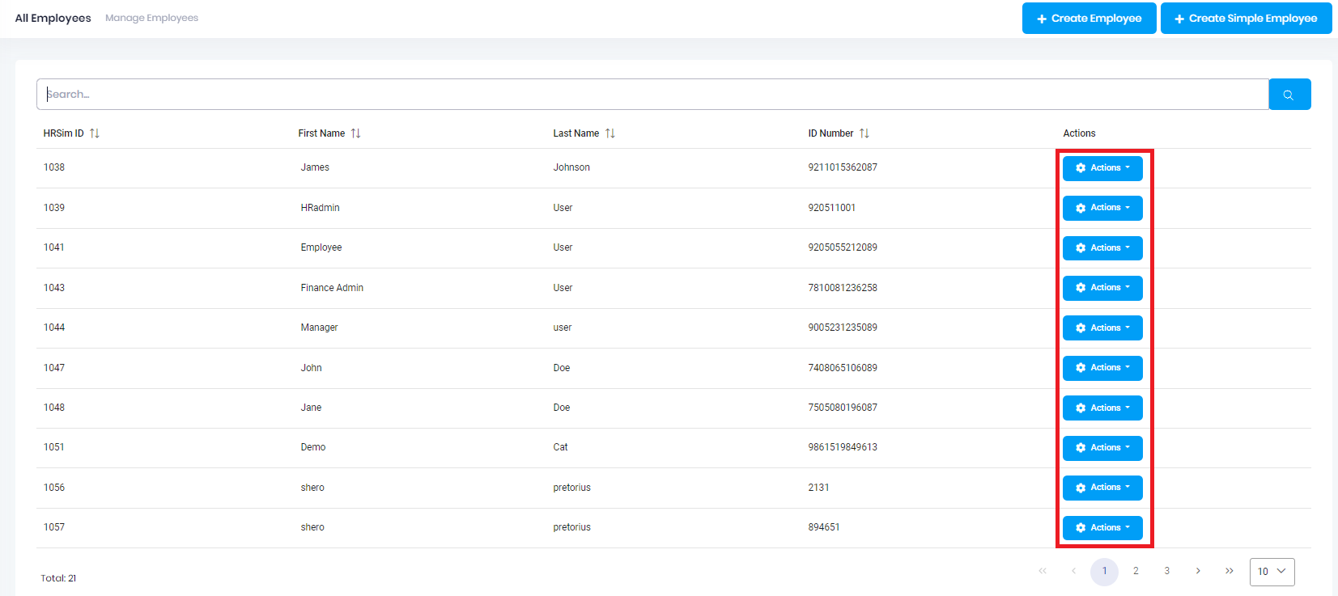Viewport: 1338px width, 596px height.
Task: Select HRSim ID cell 1057
Action: tap(54, 527)
